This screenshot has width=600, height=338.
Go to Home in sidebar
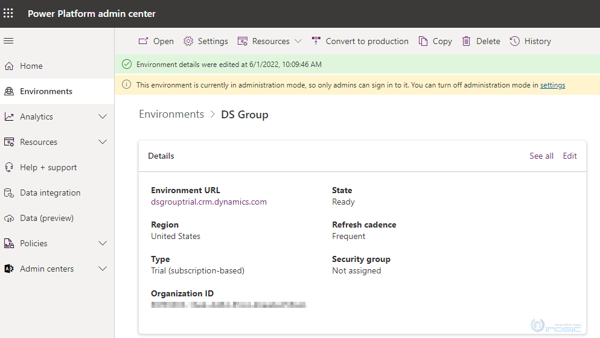(31, 66)
